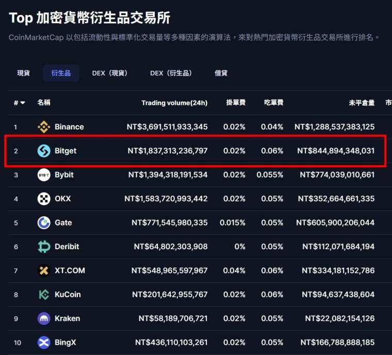Switch to the 借貸 tab
Screen dimensions: 392x355
pyautogui.click(x=221, y=73)
